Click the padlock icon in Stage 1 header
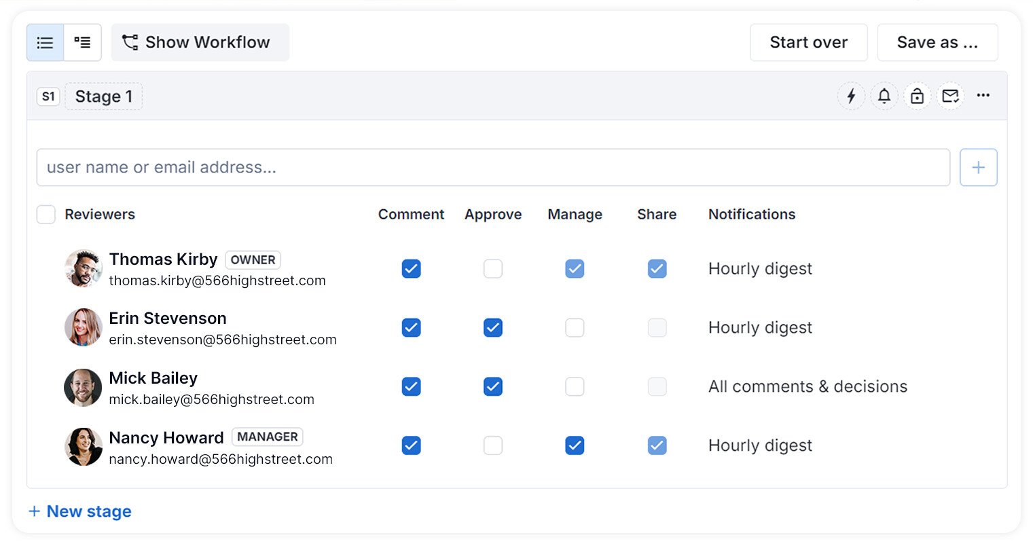The height and width of the screenshot is (548, 1033). tap(917, 96)
